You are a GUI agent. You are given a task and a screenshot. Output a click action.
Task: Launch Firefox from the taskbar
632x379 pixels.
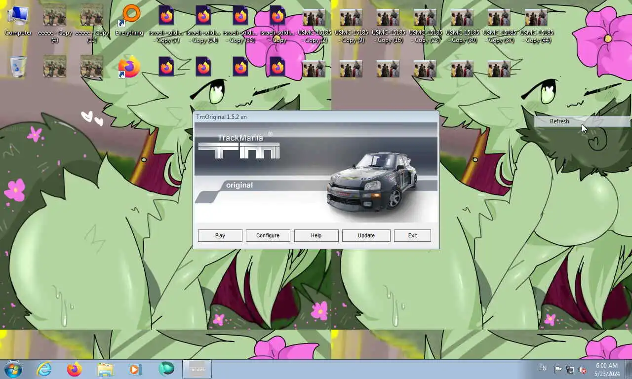[x=75, y=369]
